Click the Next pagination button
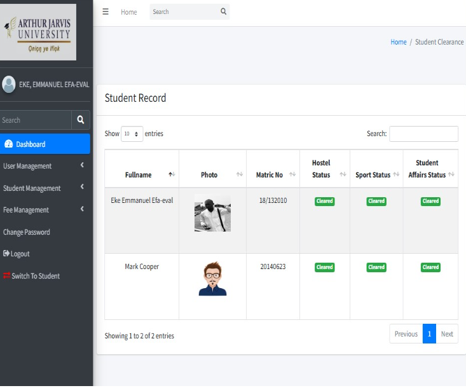 (447, 334)
